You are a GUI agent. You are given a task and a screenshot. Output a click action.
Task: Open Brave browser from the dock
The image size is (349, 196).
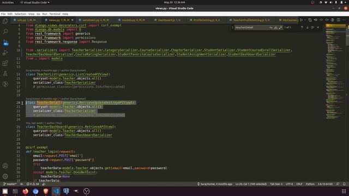[46, 191]
